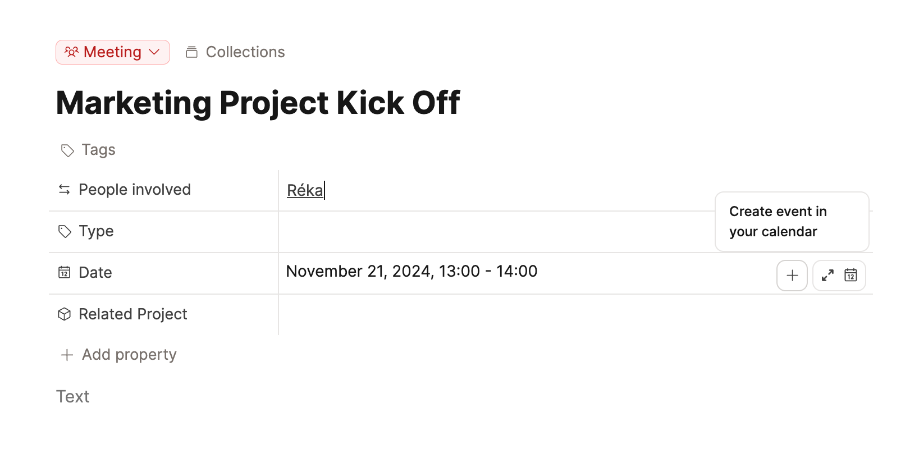Click the November 21 date value
The width and height of the screenshot is (919, 449).
click(412, 271)
